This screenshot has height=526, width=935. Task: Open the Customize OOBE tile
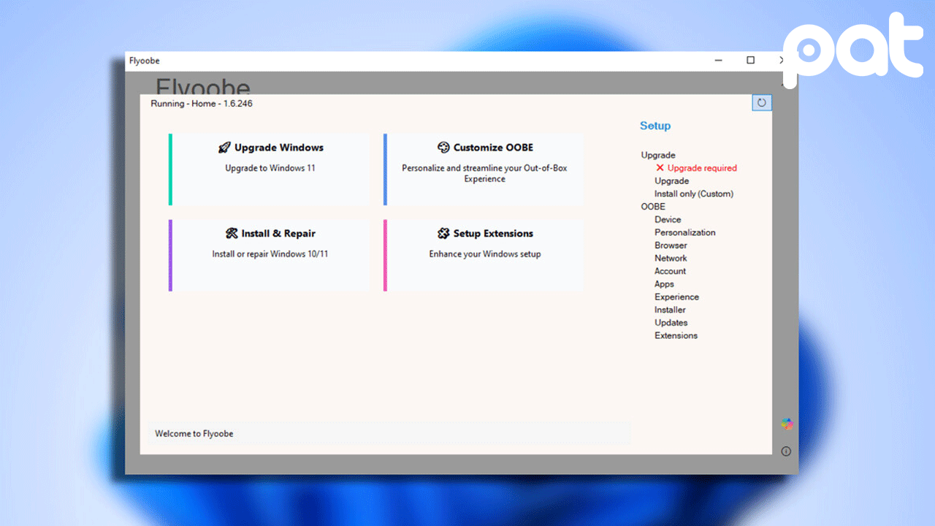pyautogui.click(x=484, y=169)
